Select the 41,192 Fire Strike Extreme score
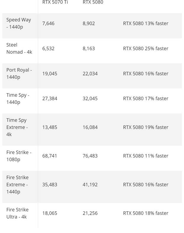Screen dimensions: 184x233 (x=90, y=185)
